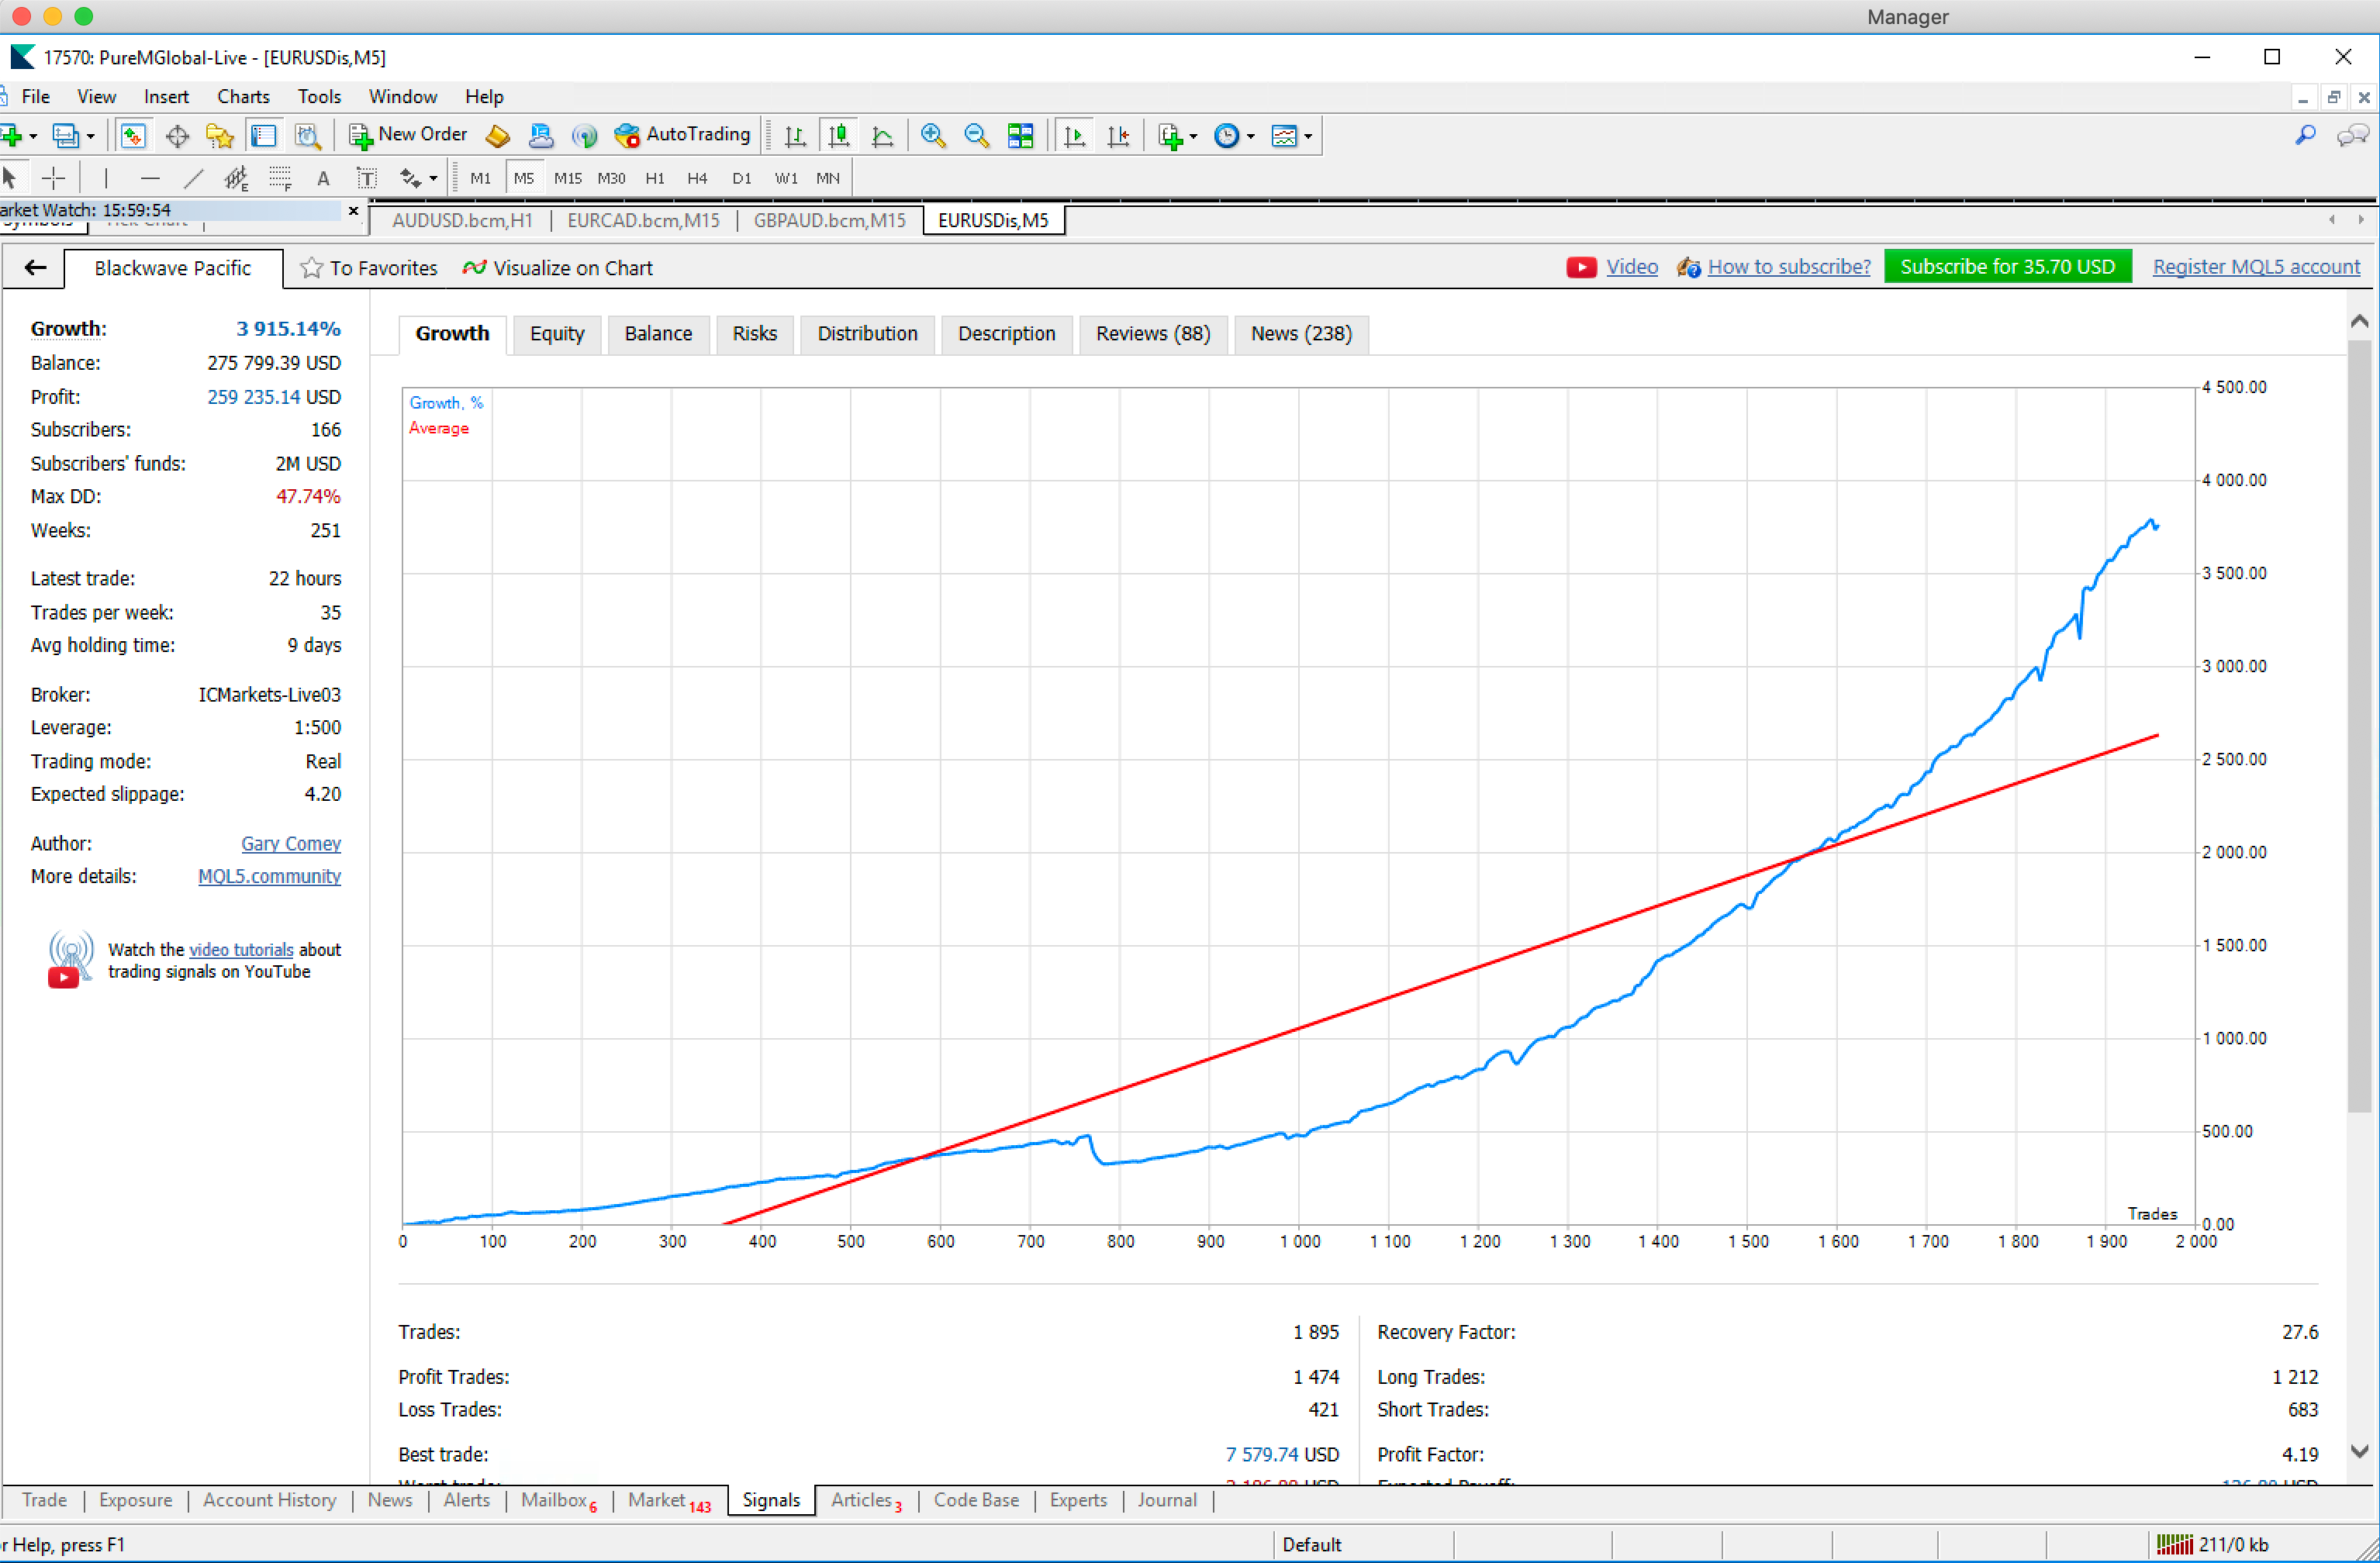
Task: Expand the Periods dropdown arrow
Action: point(1251,137)
